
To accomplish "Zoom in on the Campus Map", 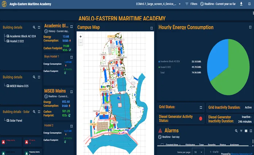I will [81, 37].
